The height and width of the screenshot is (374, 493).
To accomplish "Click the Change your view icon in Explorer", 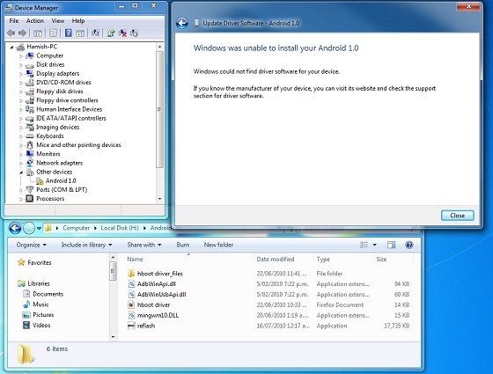I will pyautogui.click(x=364, y=245).
